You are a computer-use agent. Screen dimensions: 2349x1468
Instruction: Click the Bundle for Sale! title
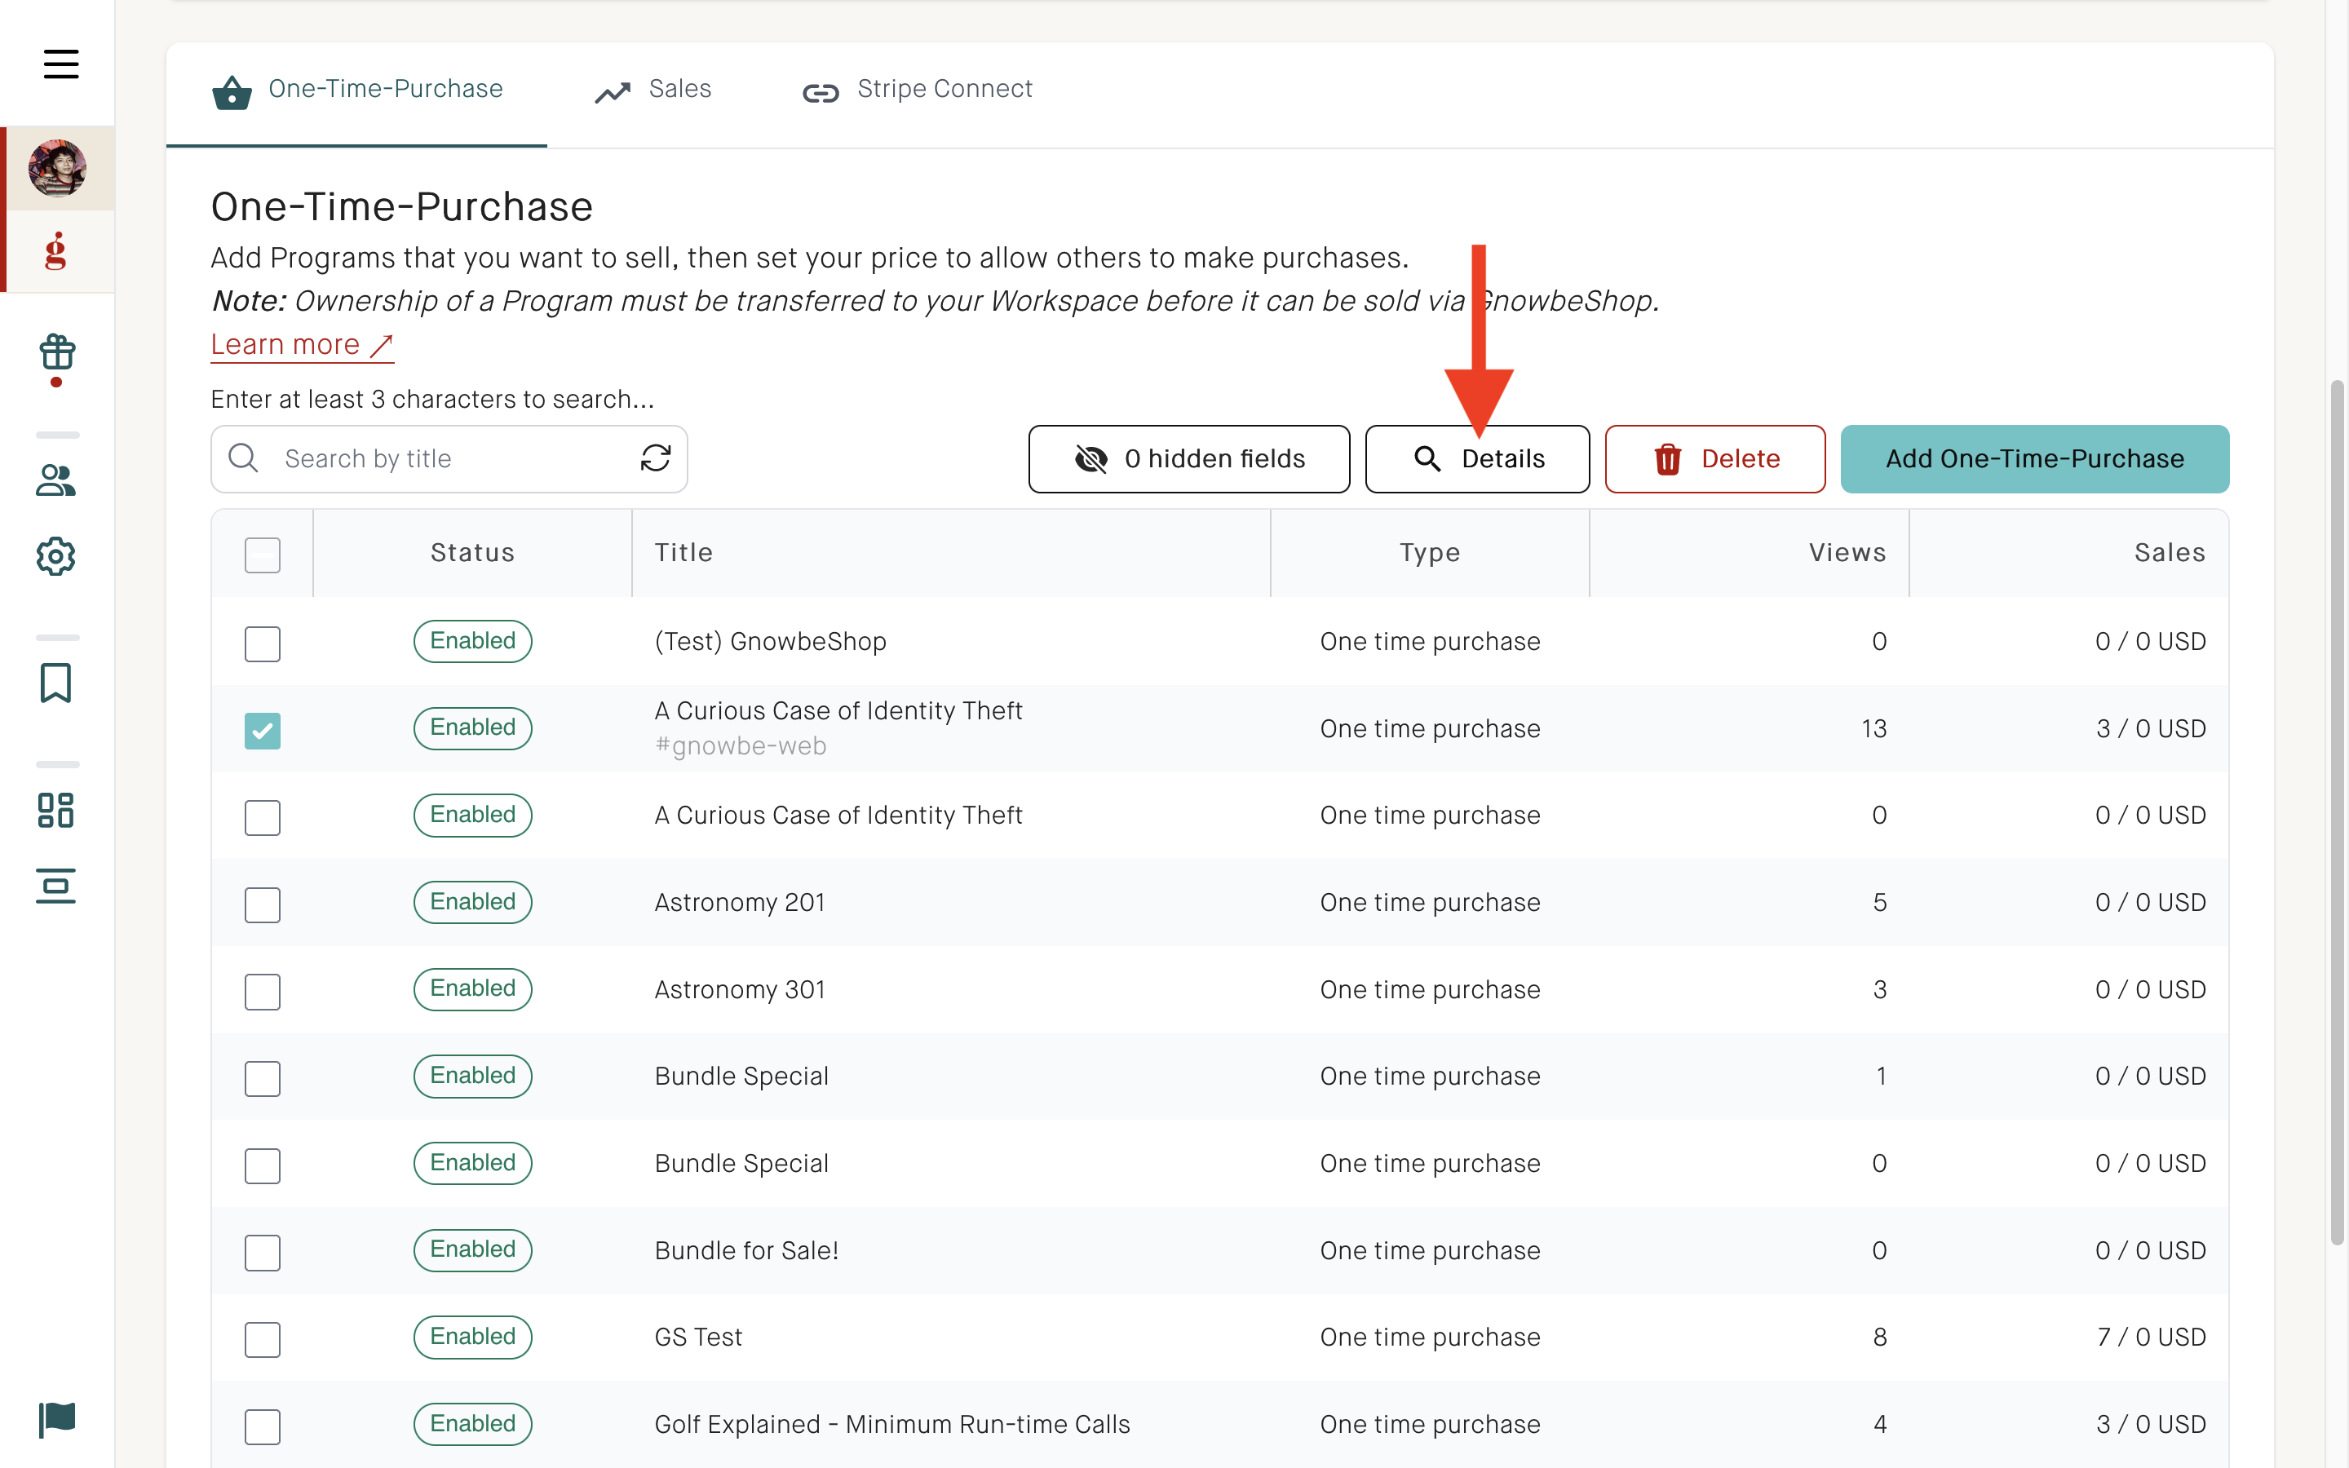pos(746,1250)
